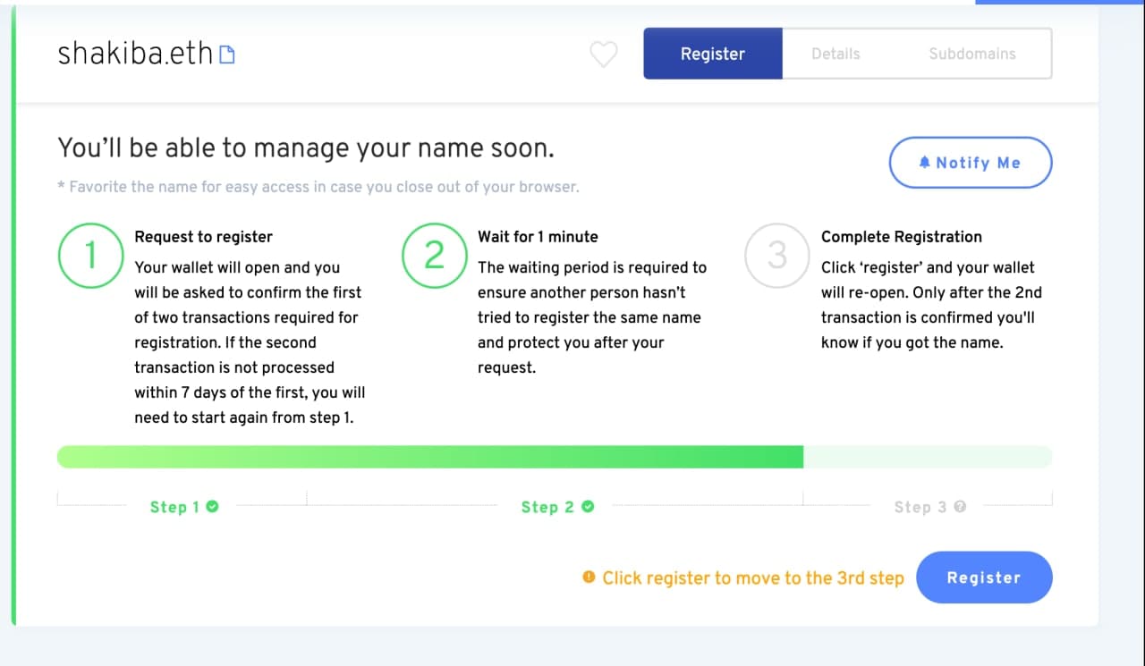Click Step 2 green checkmark icon
This screenshot has height=666, width=1145.
coord(588,507)
